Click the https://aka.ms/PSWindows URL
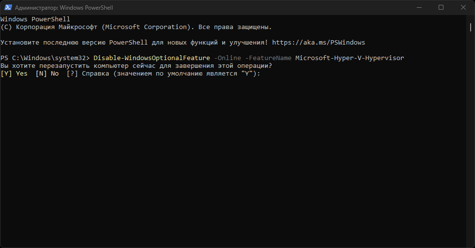Image resolution: width=475 pixels, height=248 pixels. 318,43
